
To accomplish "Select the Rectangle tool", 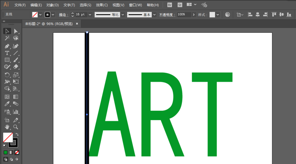I will click(x=7, y=60).
